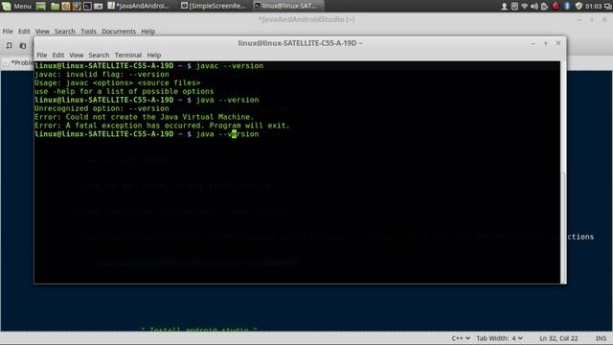Switch to SimpleScreenRe... taskbar window
The height and width of the screenshot is (345, 613).
(213, 6)
